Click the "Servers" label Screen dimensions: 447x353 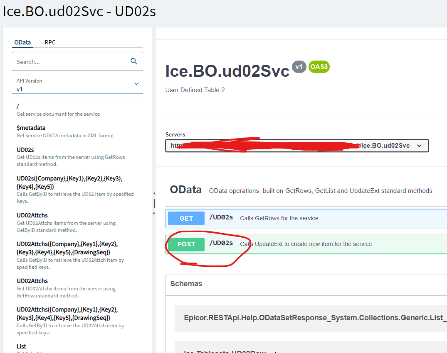click(x=175, y=134)
